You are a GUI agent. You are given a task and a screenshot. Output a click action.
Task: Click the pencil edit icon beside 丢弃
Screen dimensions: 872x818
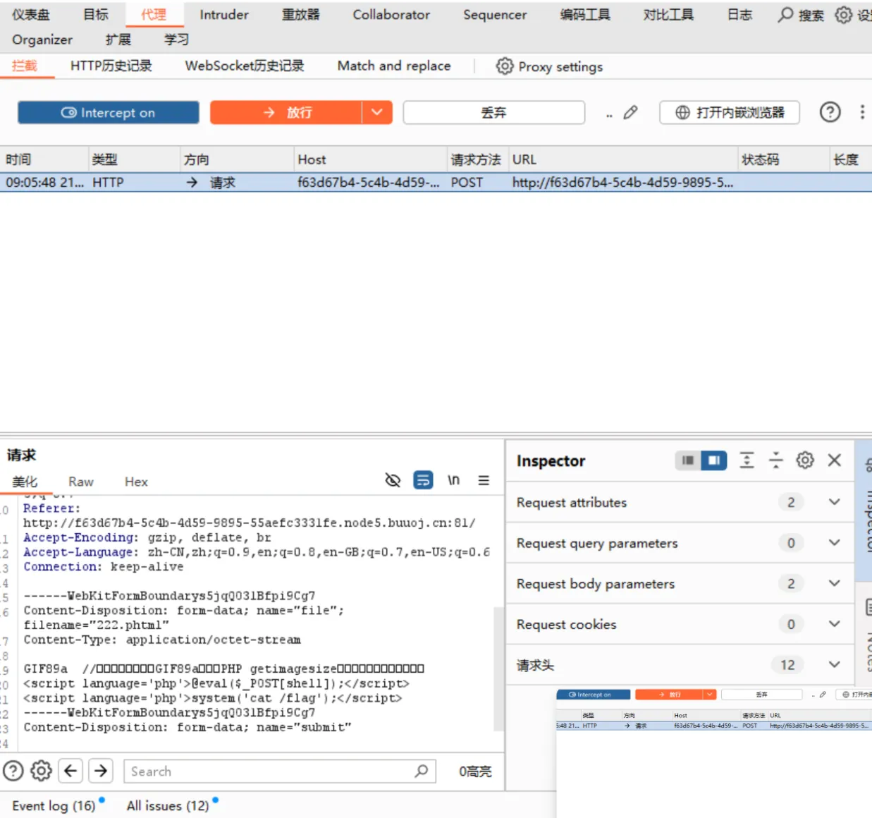coord(630,112)
